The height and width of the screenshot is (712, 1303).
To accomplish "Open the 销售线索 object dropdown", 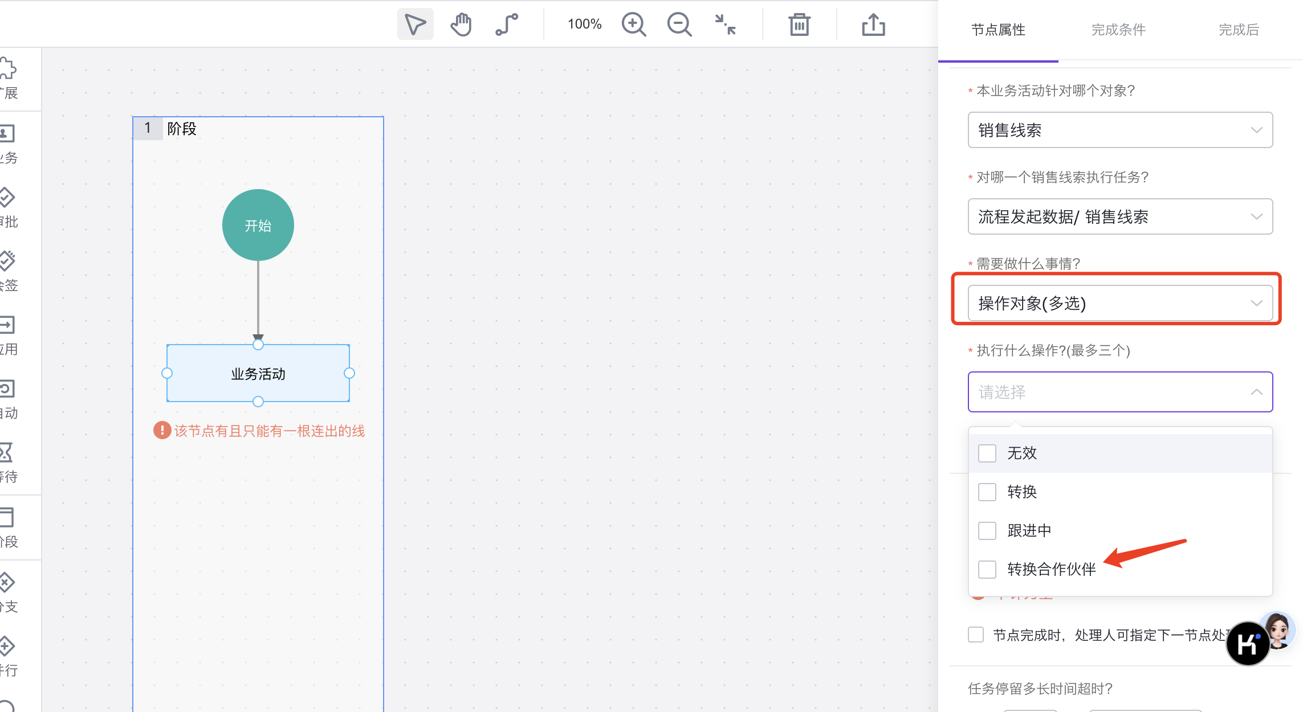I will 1119,130.
